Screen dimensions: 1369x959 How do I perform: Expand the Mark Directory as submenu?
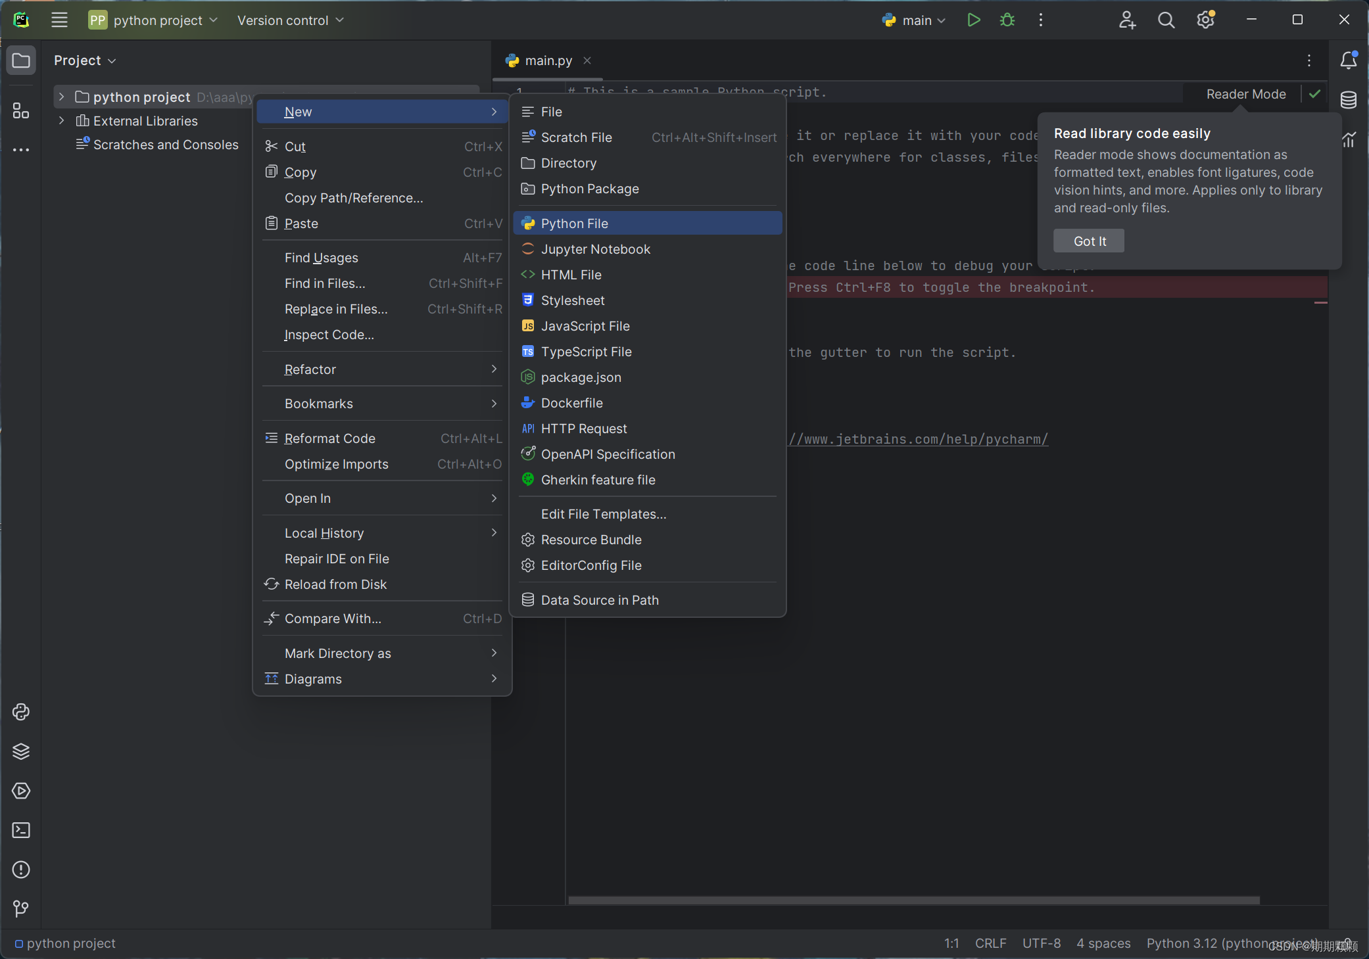point(382,653)
